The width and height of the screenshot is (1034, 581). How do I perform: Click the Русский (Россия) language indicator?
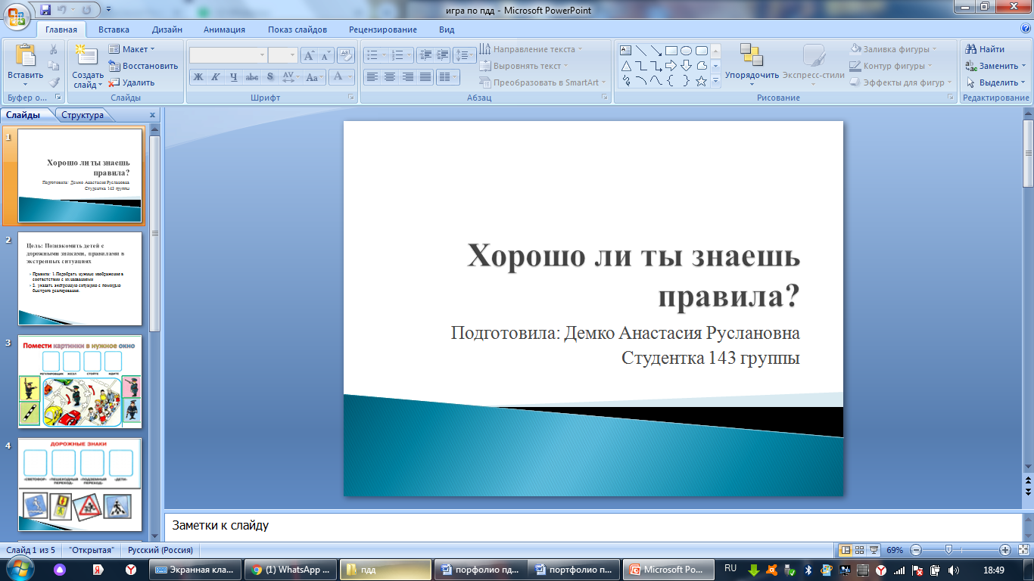(x=160, y=550)
